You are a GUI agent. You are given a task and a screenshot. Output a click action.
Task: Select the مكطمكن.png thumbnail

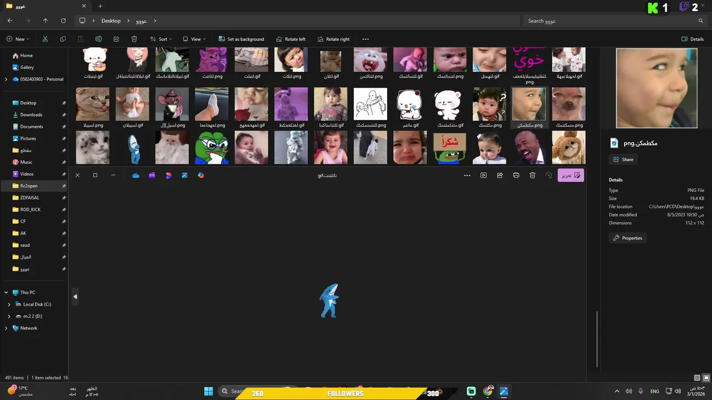click(529, 104)
